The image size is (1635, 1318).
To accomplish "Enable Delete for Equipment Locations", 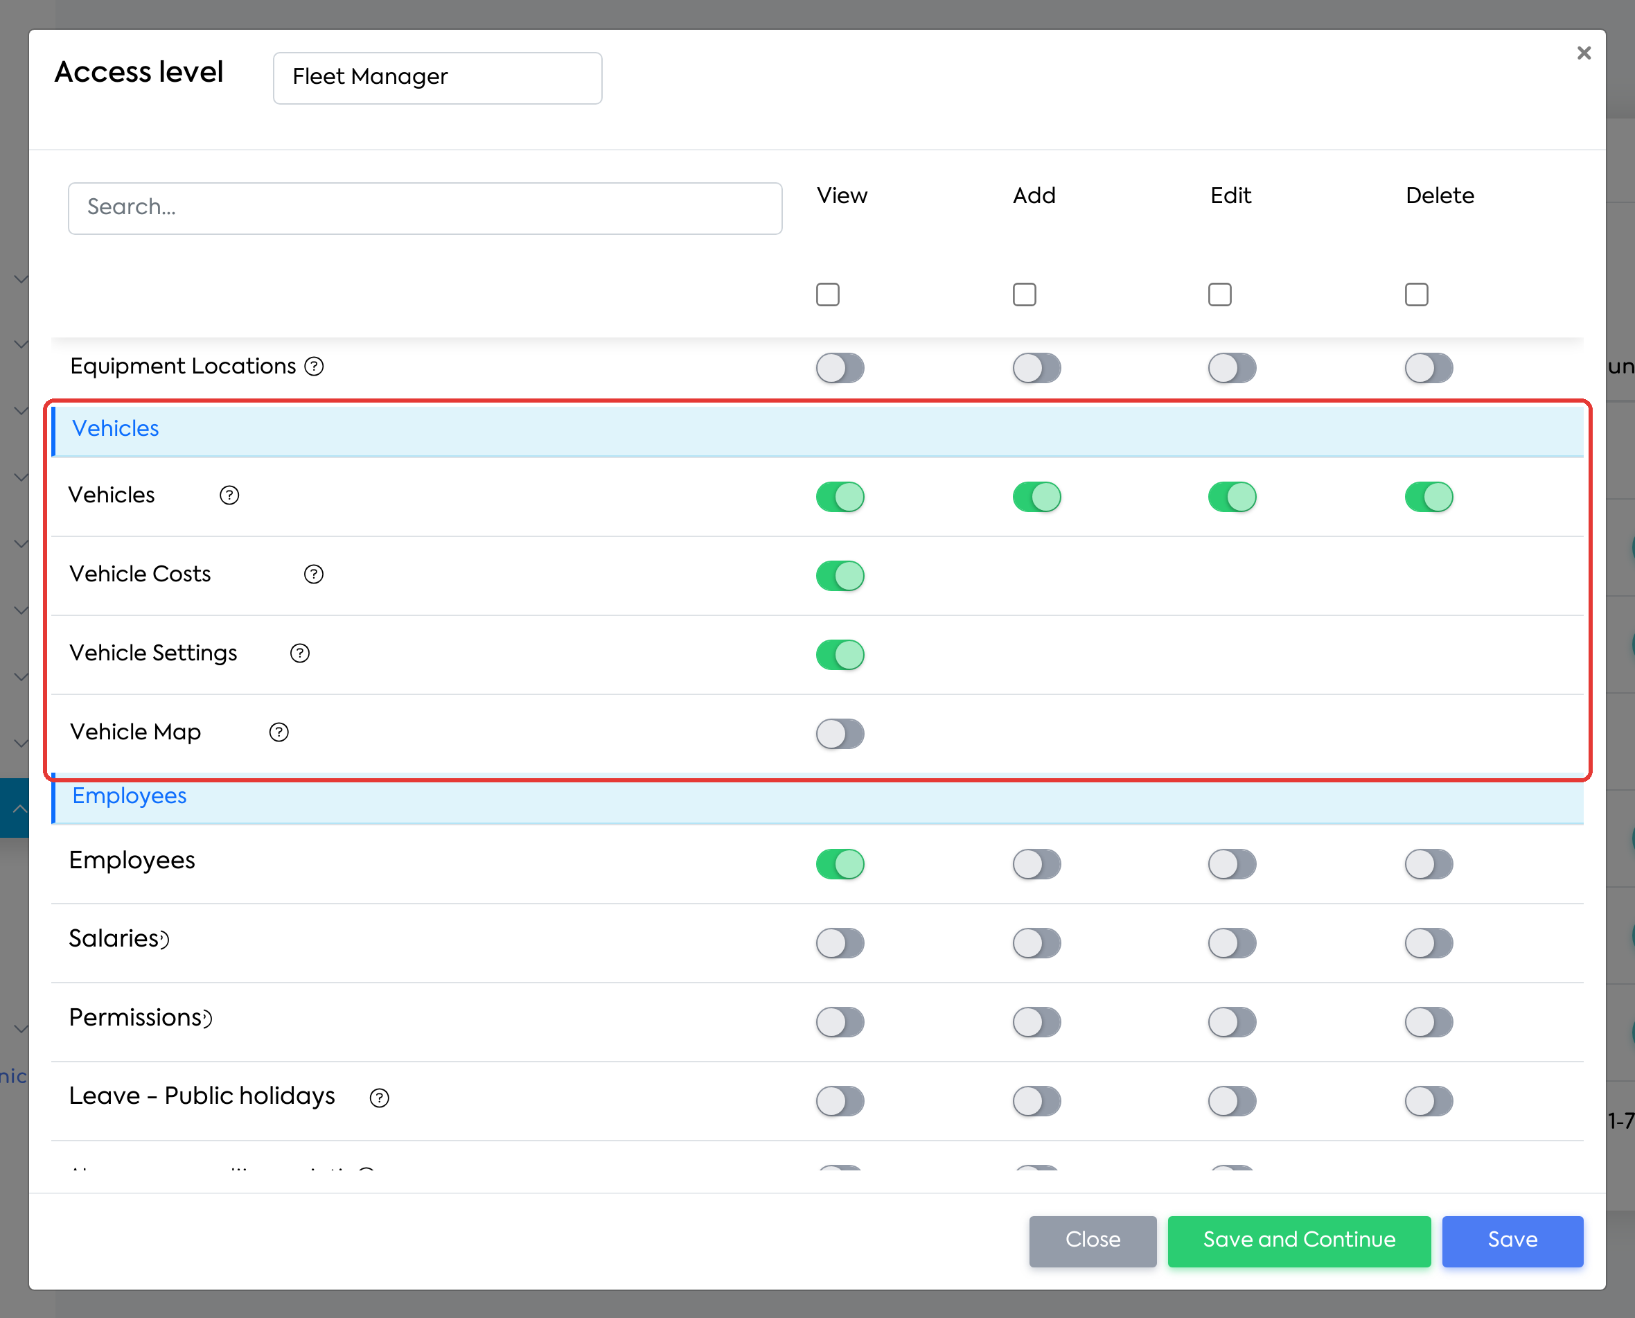I will 1429,368.
